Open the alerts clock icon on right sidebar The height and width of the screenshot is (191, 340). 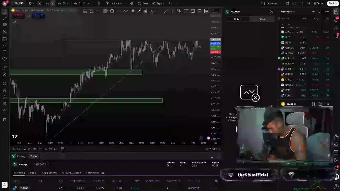tap(336, 20)
